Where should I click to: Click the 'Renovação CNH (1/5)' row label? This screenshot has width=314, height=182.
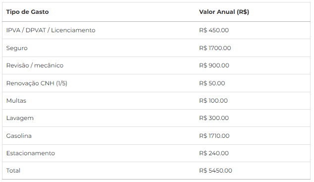[x=37, y=83]
